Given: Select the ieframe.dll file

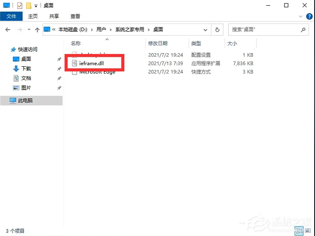Looking at the screenshot, I should (92, 64).
